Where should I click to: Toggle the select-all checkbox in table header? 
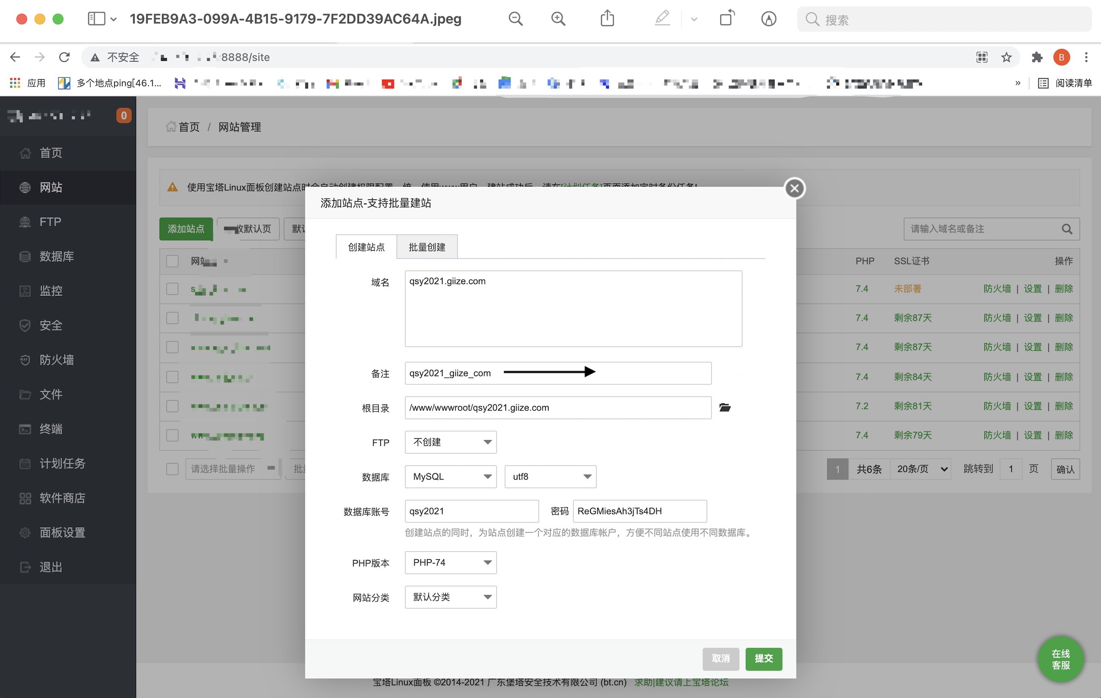pos(172,261)
